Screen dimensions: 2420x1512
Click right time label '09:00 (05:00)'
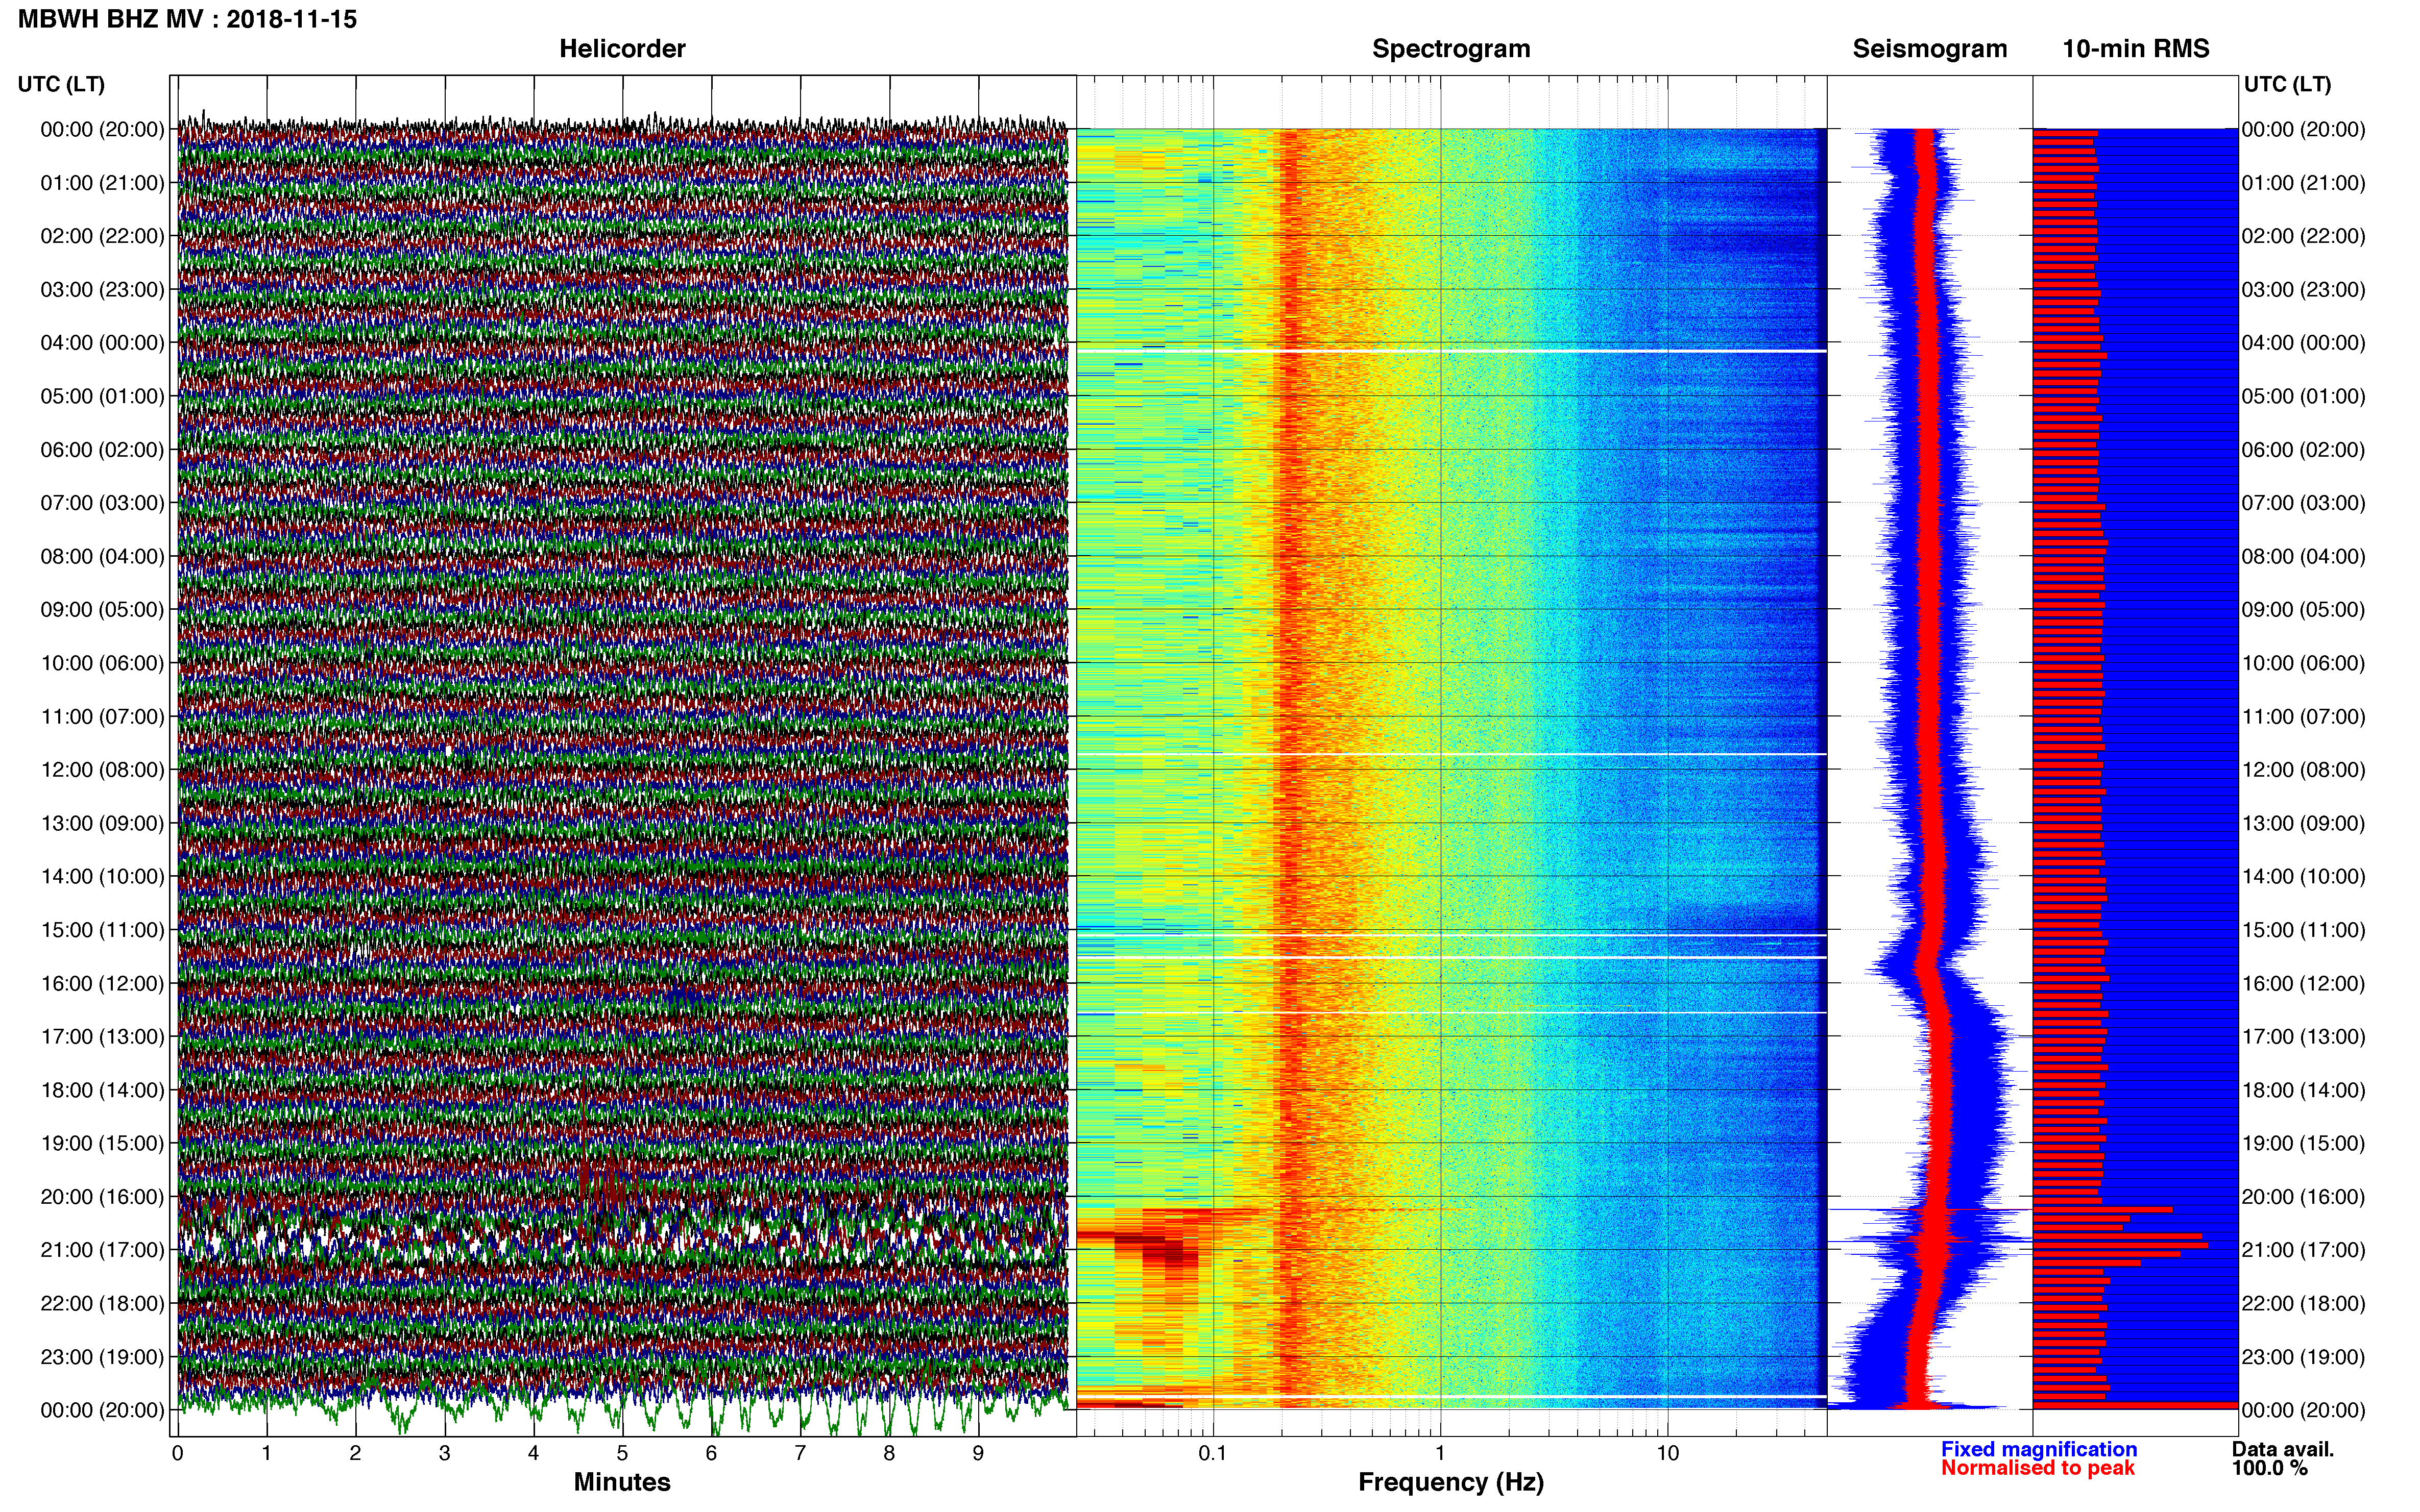coord(2304,610)
